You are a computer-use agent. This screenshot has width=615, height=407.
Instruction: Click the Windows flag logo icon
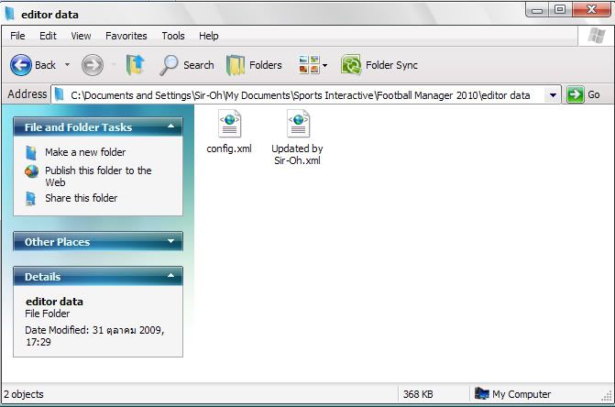coord(596,36)
